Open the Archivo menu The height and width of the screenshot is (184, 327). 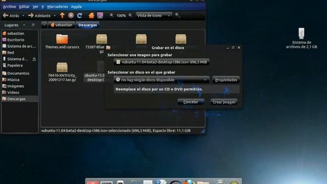[x=9, y=7]
